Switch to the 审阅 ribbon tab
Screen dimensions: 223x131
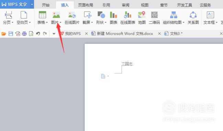(126, 5)
